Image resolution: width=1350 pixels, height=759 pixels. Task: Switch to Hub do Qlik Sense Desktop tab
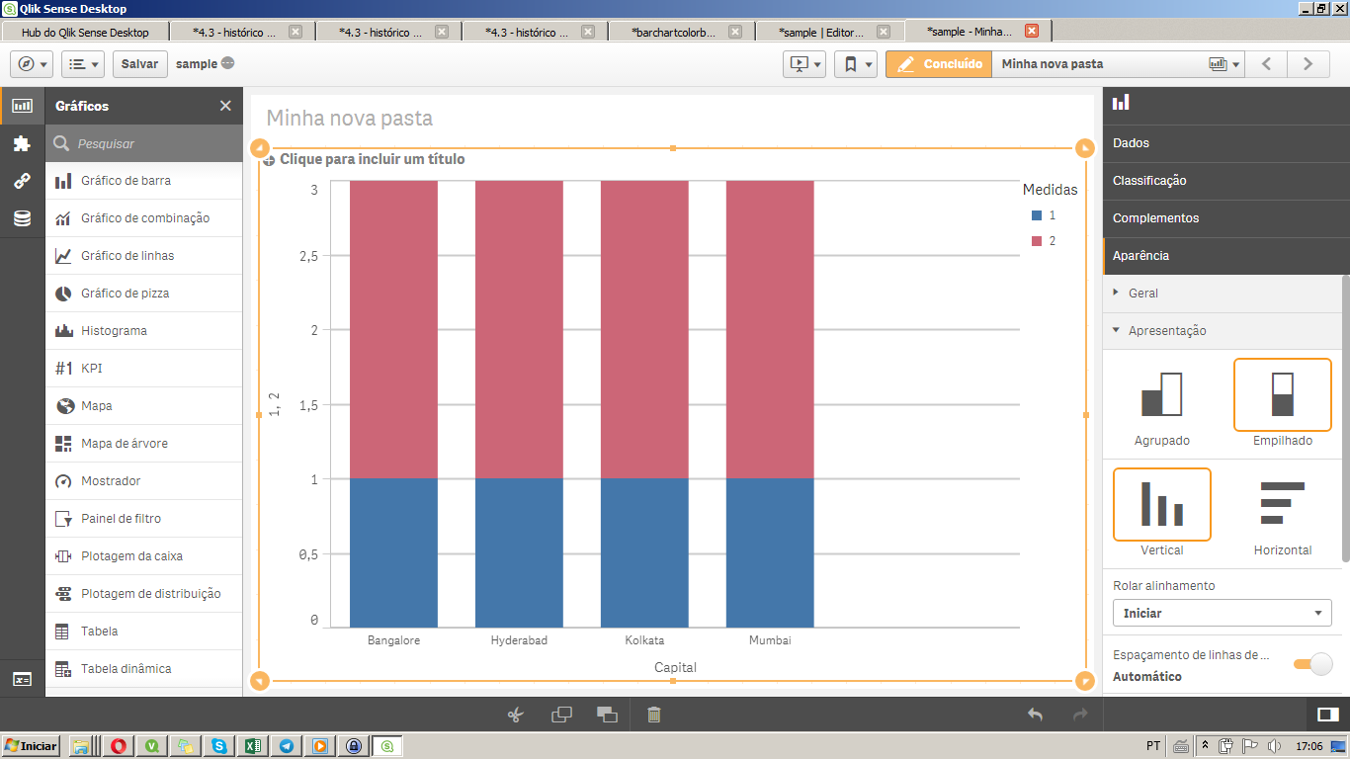click(x=85, y=32)
